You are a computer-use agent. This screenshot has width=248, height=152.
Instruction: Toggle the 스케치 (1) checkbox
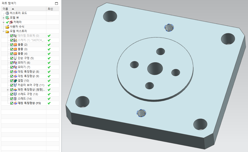pos(12,40)
